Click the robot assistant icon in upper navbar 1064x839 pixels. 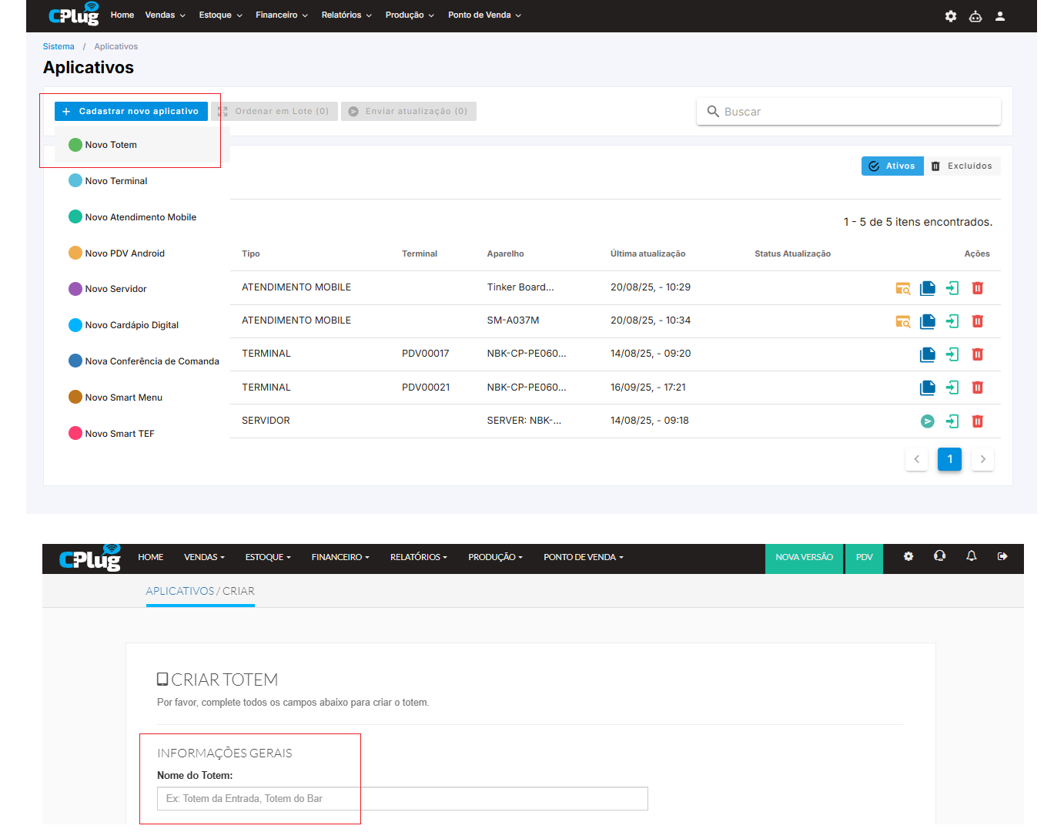pos(975,16)
